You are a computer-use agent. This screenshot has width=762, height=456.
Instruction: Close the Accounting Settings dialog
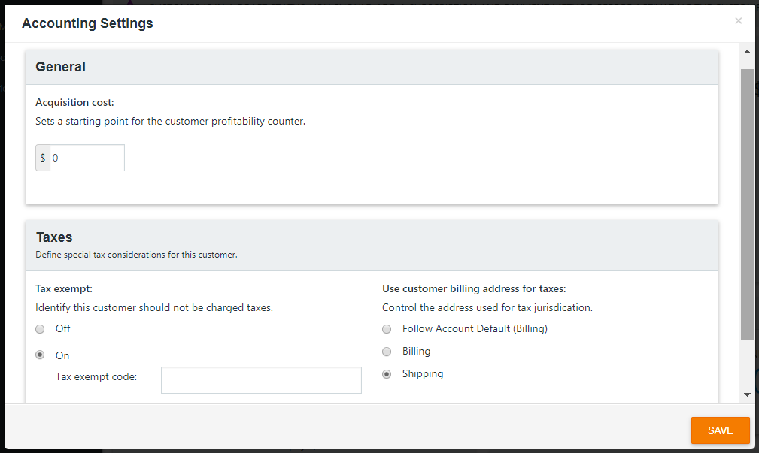[738, 21]
